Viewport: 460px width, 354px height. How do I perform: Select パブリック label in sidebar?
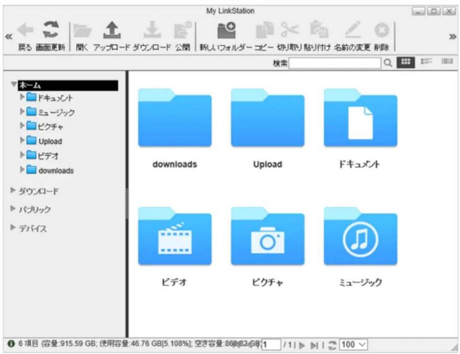click(x=35, y=209)
